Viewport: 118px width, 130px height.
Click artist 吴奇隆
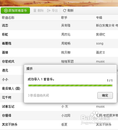66,25
